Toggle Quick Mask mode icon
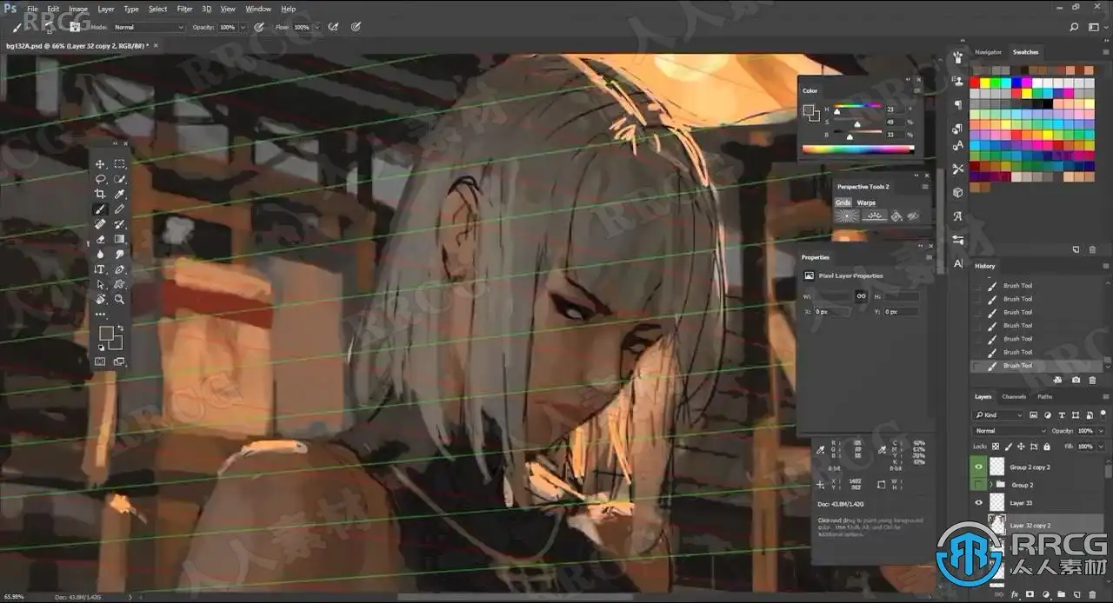1113x603 pixels. [100, 361]
